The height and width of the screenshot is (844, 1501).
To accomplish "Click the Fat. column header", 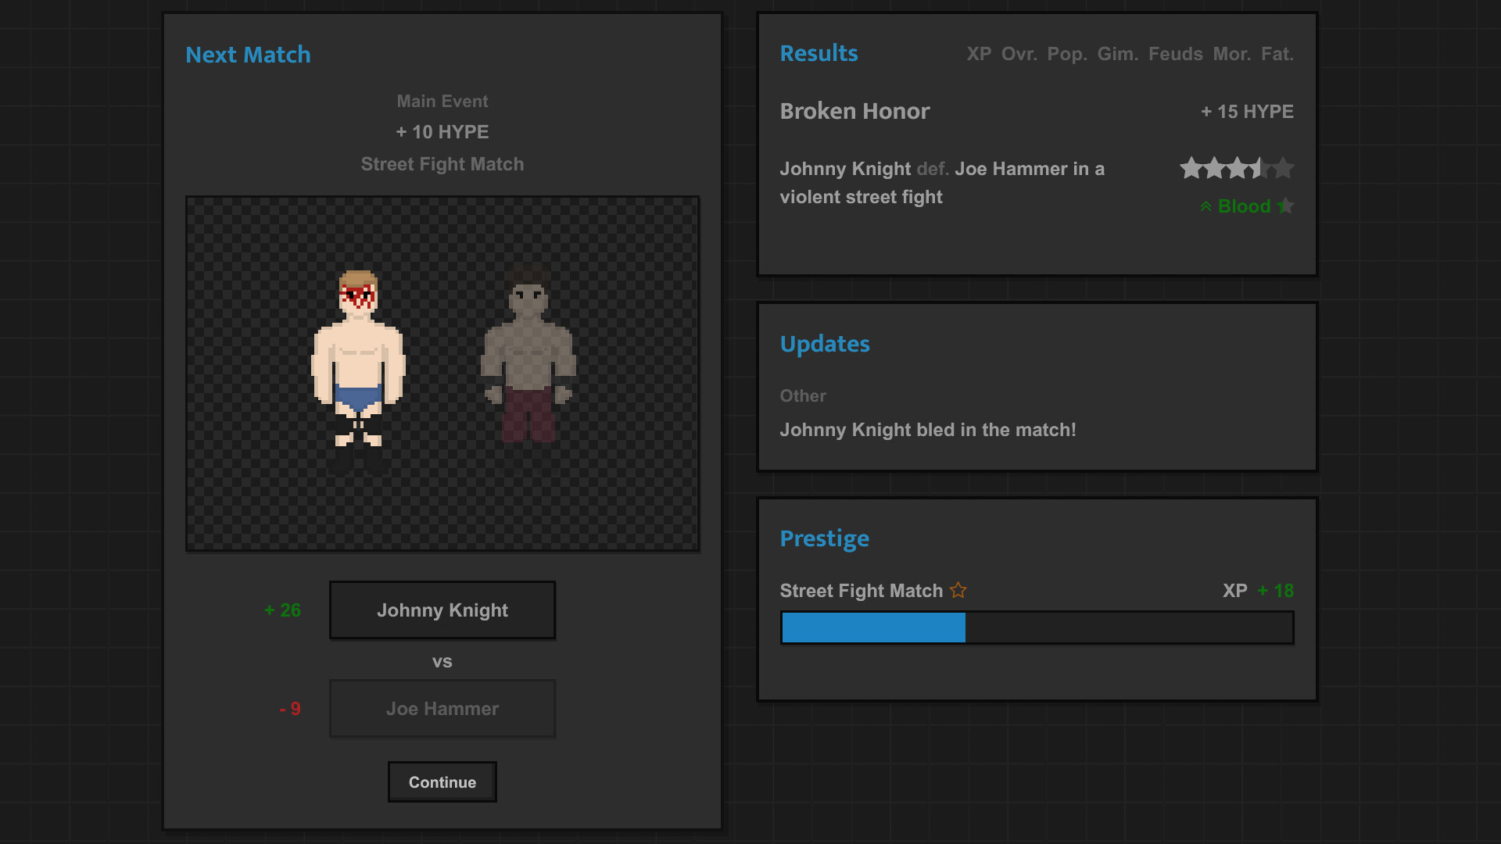I will [x=1277, y=54].
